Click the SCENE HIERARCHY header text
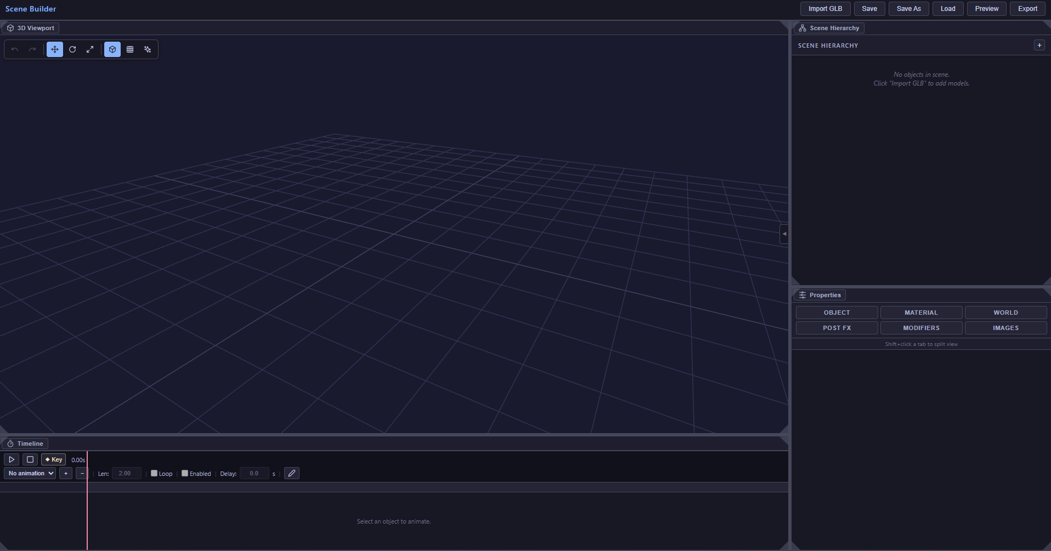 pos(828,46)
